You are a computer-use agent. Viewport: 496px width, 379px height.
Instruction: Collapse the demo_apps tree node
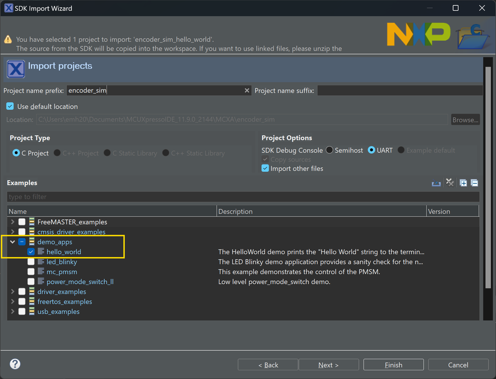tap(12, 242)
